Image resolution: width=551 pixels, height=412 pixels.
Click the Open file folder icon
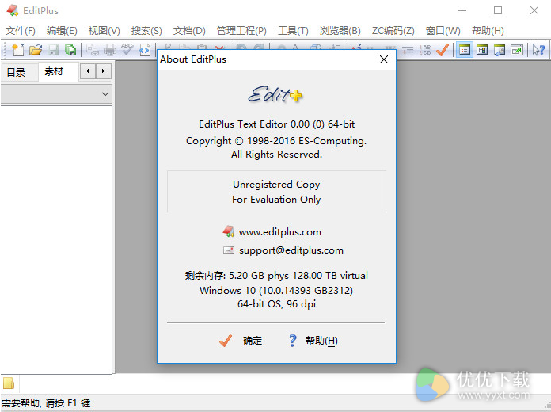[x=36, y=50]
